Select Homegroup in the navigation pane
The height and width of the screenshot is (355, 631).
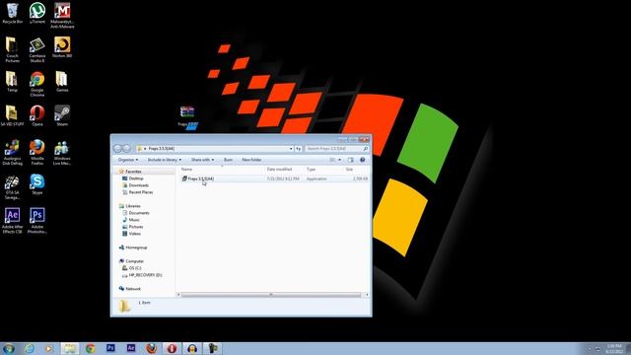click(x=136, y=248)
